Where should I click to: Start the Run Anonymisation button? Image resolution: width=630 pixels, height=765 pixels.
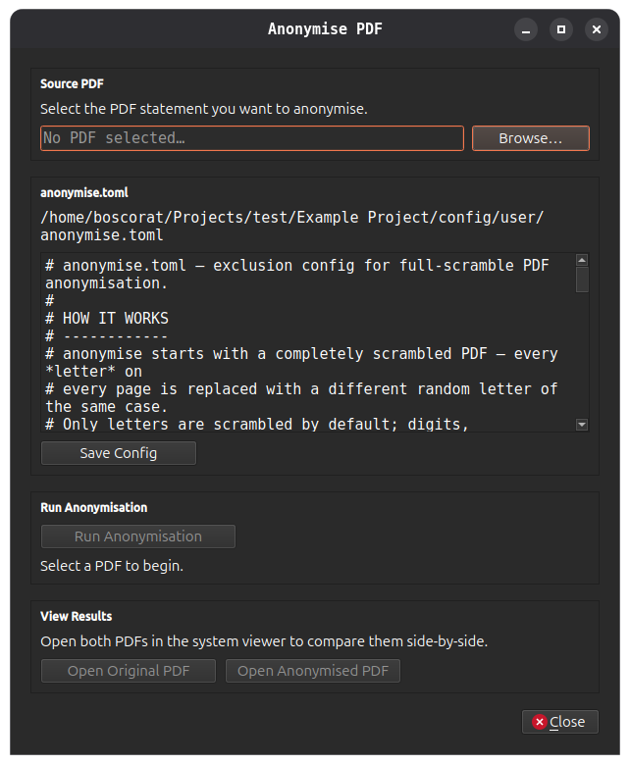138,536
